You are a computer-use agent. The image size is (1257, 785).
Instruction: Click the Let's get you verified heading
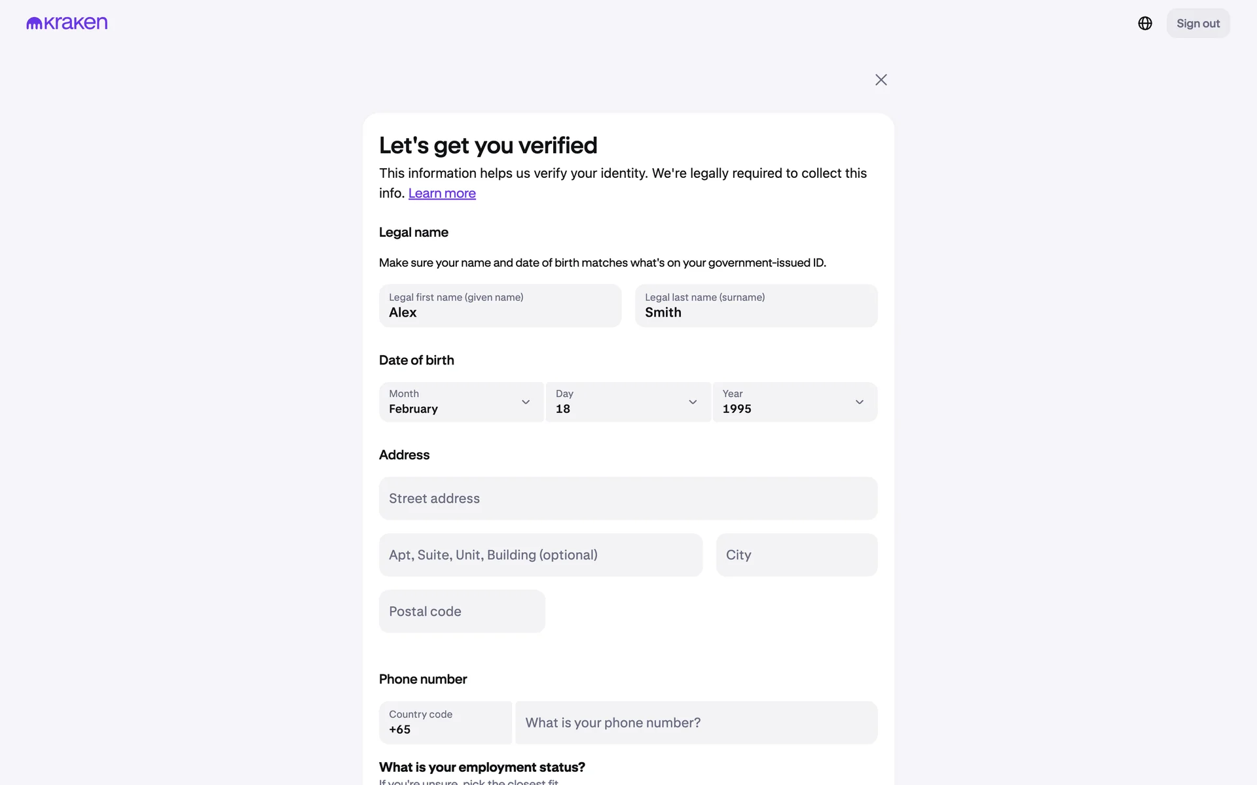488,146
